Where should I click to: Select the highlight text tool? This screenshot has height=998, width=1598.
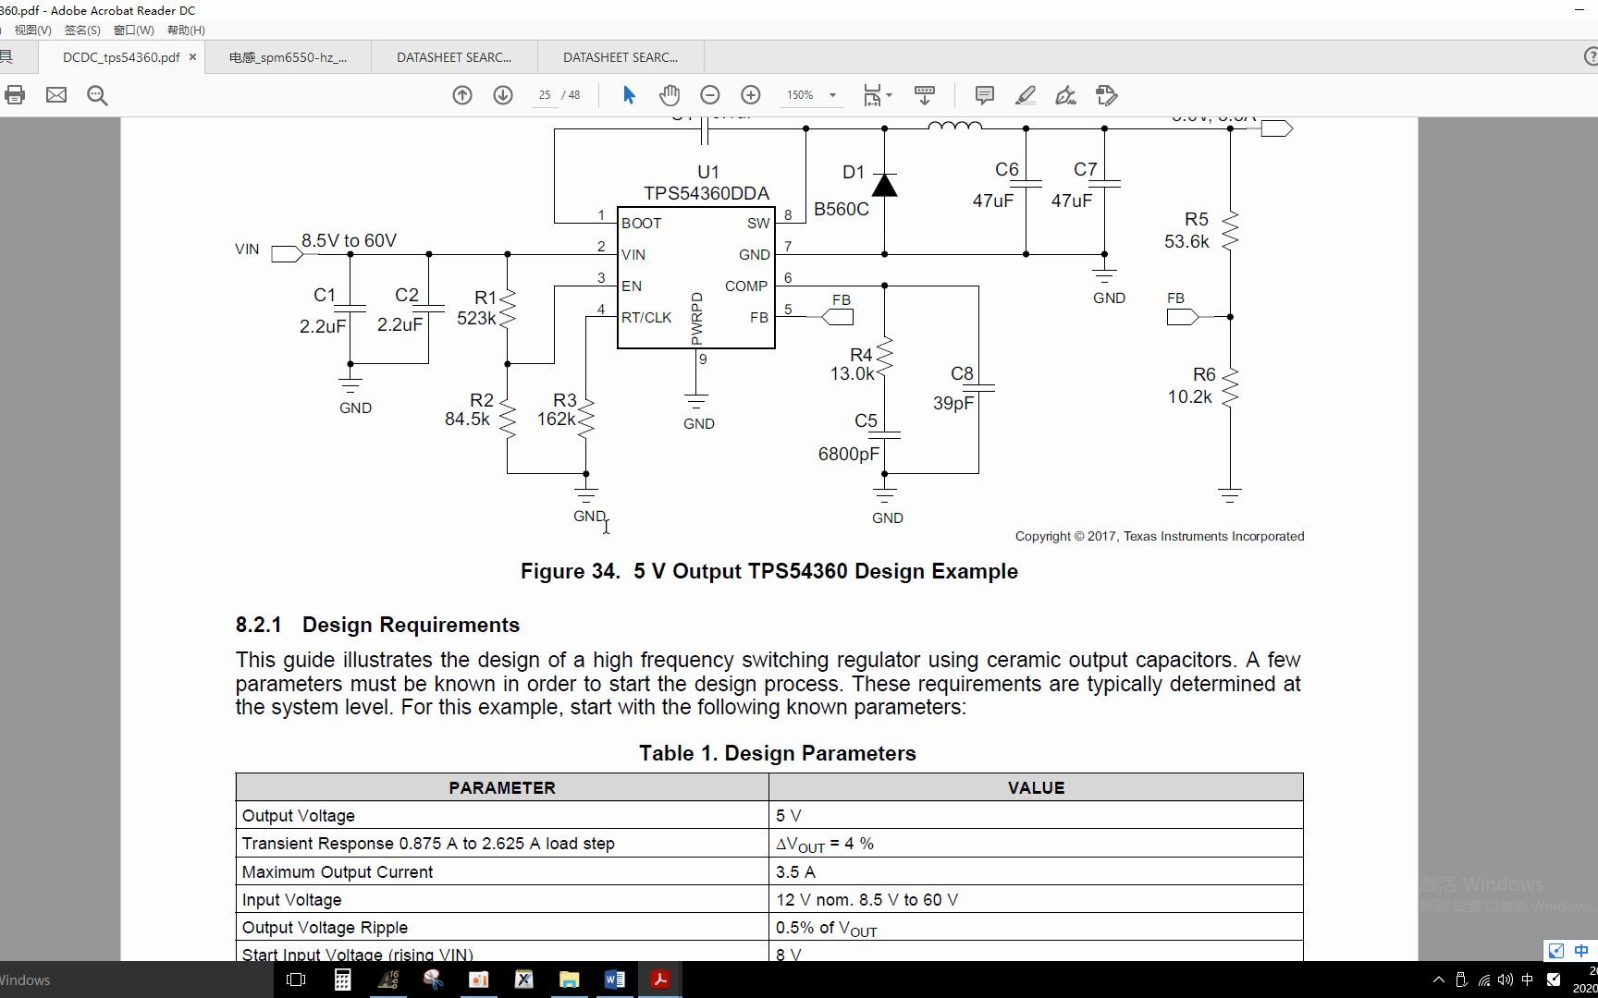(1026, 95)
